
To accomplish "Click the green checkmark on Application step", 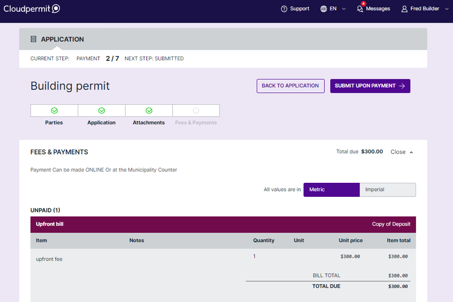I will point(101,110).
